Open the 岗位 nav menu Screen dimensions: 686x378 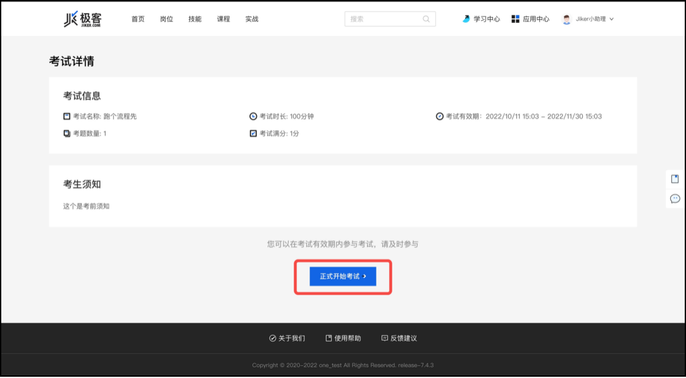click(x=166, y=19)
